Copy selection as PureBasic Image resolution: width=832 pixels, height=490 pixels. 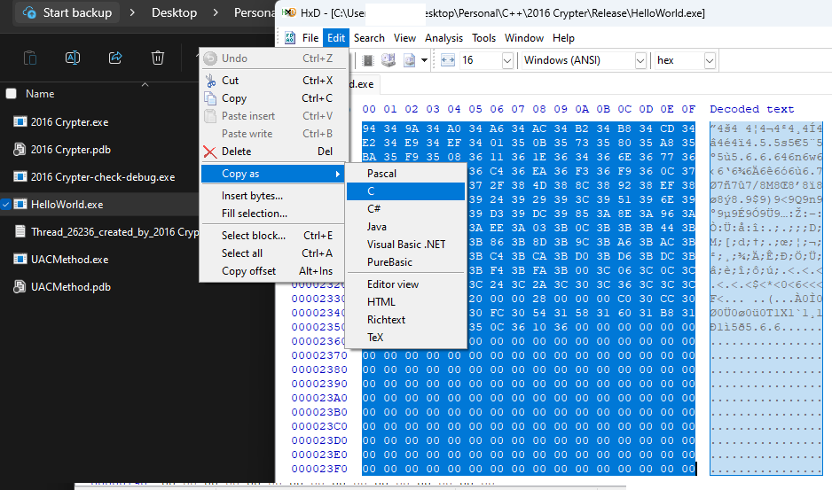406,262
